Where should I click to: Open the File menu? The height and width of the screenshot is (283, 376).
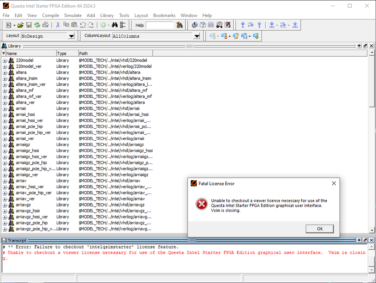tap(6, 15)
